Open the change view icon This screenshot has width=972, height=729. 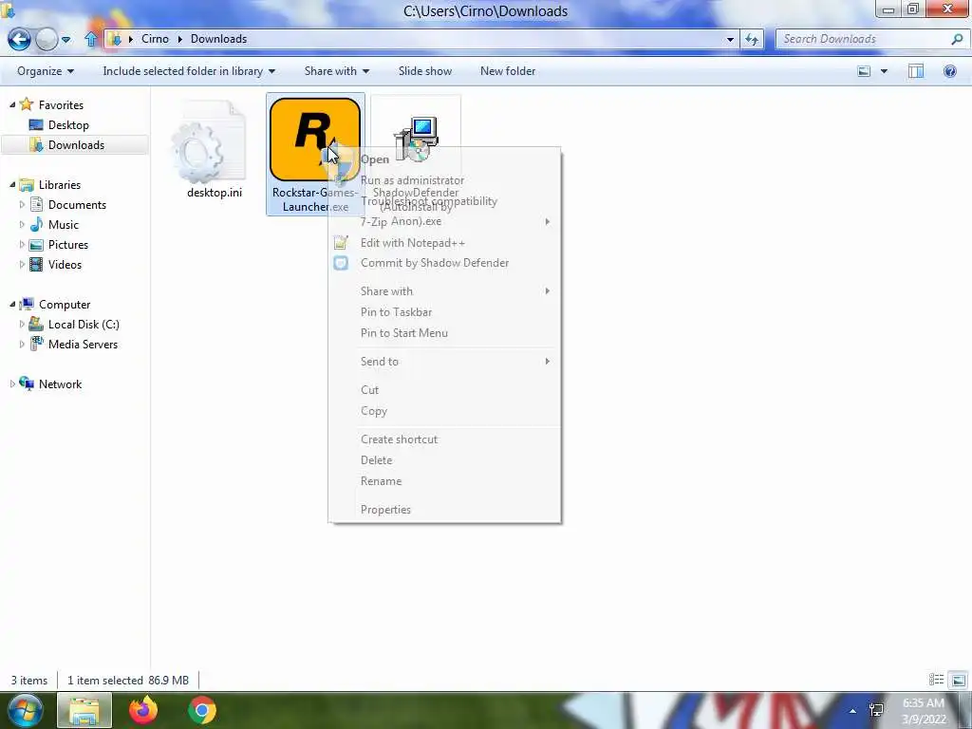864,71
